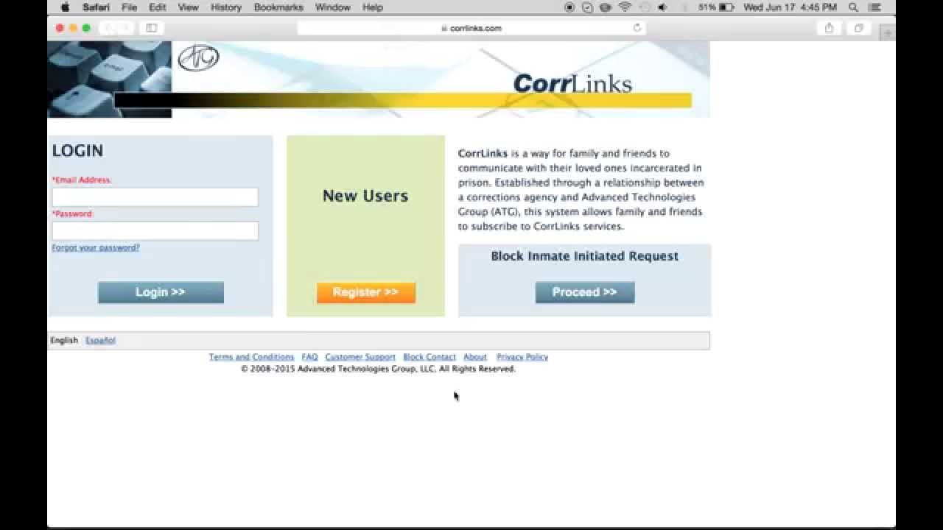Image resolution: width=943 pixels, height=530 pixels.
Task: Switch language to Español
Action: click(x=100, y=340)
